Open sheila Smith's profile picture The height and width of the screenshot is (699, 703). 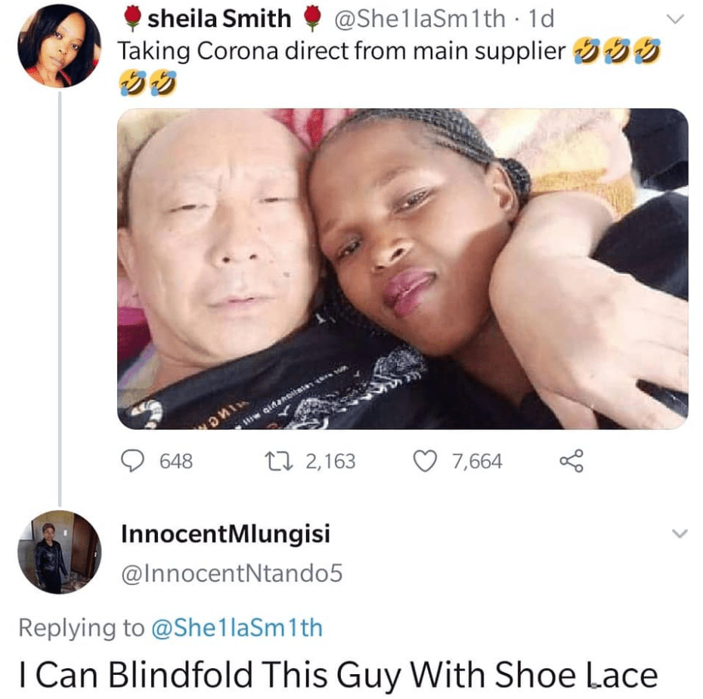coord(59,45)
